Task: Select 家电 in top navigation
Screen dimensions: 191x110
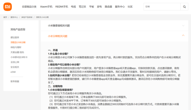Action: coord(99,7)
